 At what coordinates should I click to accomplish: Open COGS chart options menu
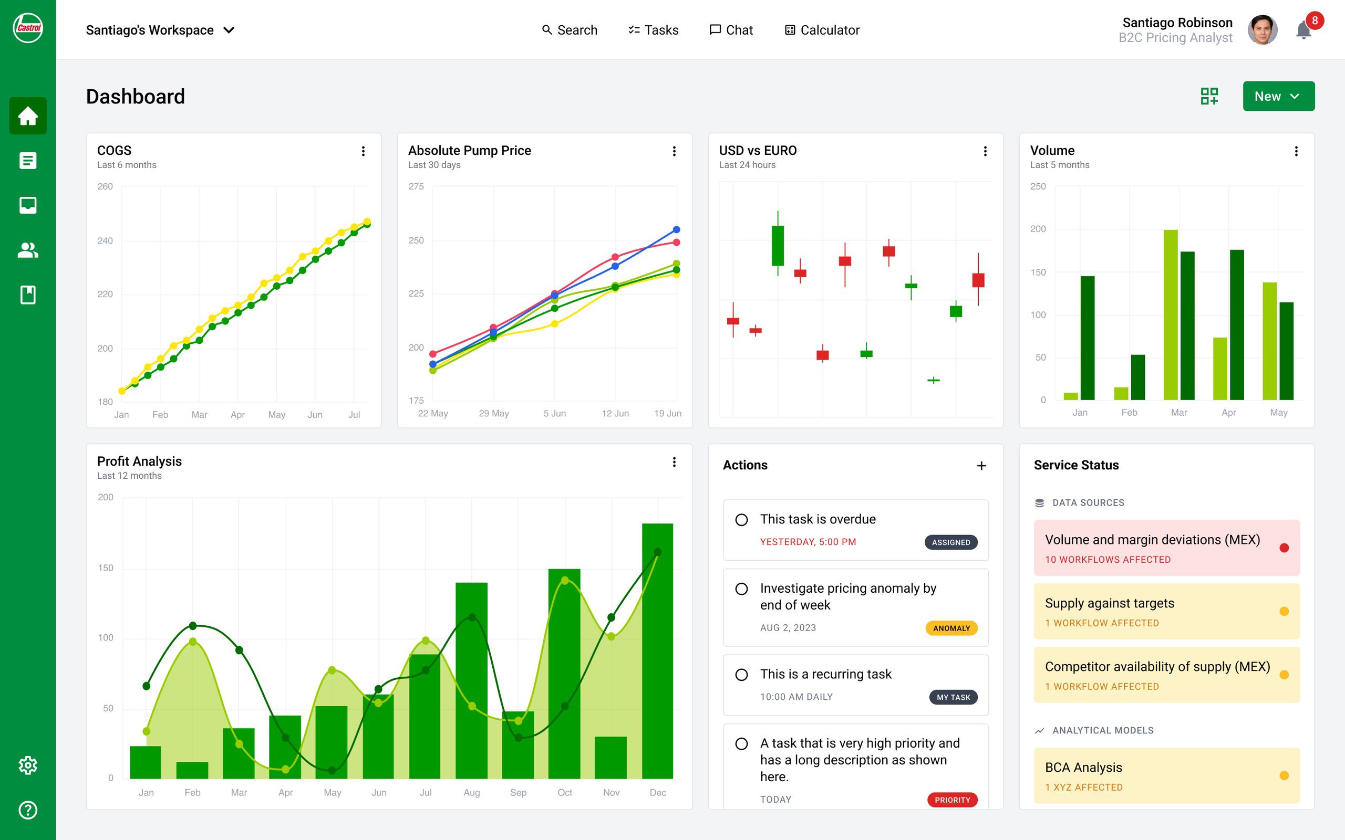tap(363, 151)
